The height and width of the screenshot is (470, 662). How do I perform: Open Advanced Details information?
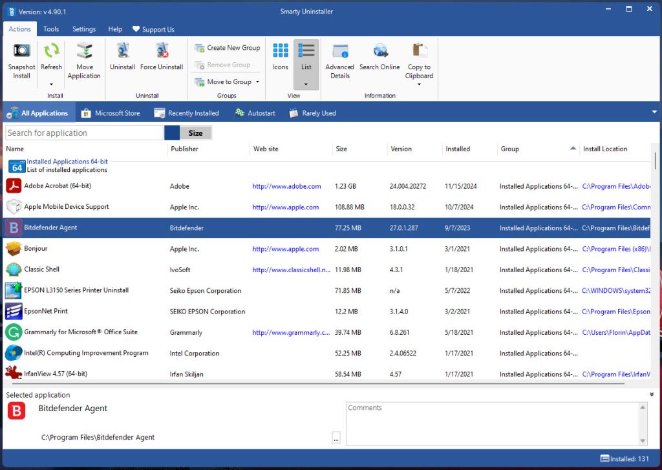click(340, 61)
